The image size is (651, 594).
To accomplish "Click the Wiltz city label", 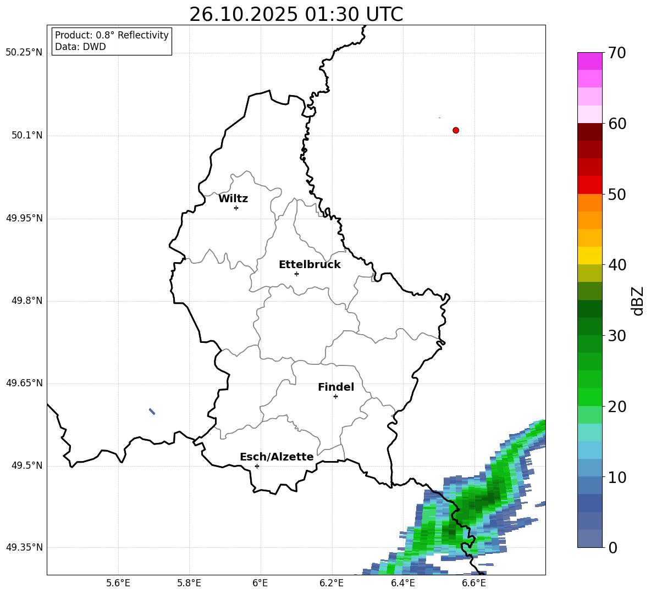I will [233, 199].
